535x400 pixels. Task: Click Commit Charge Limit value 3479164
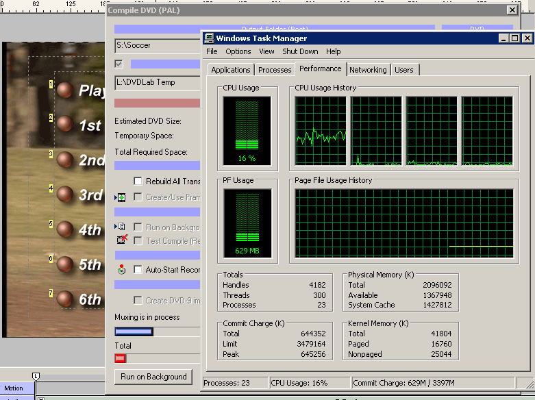(311, 344)
